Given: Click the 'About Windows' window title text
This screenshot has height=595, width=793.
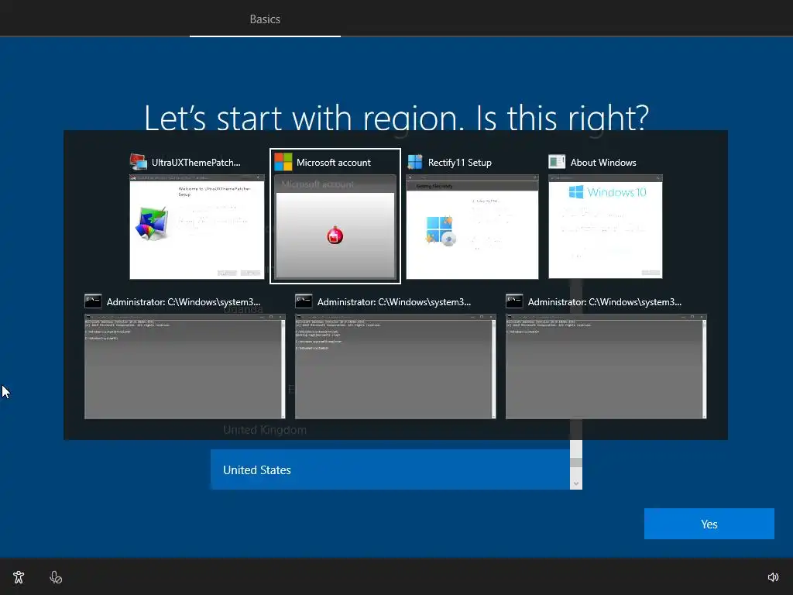Looking at the screenshot, I should pos(603,163).
